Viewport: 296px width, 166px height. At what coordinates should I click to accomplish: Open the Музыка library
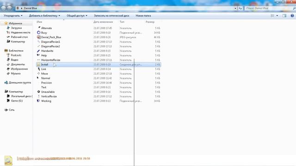[15, 73]
